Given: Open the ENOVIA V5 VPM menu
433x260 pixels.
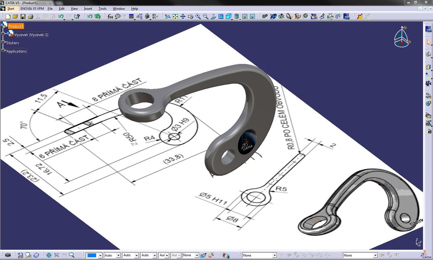Looking at the screenshot, I should [x=31, y=8].
